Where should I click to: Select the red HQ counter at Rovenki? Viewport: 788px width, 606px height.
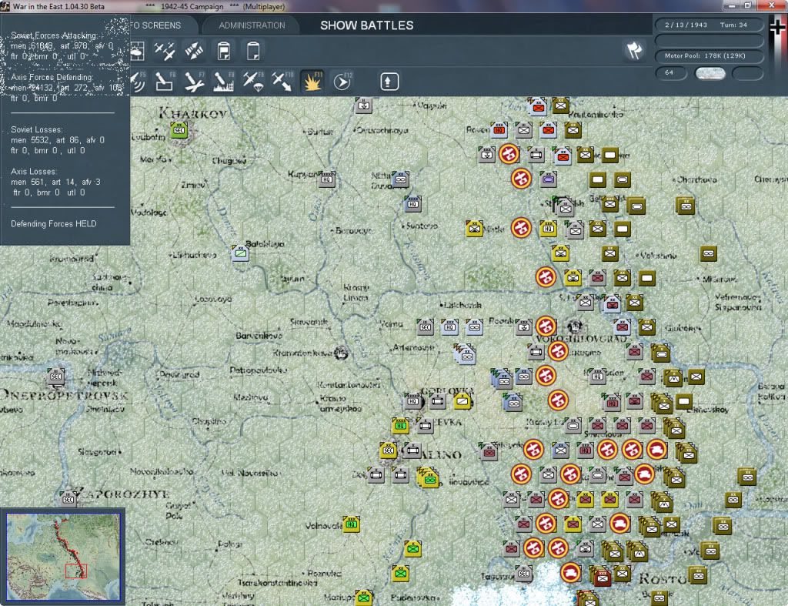pyautogui.click(x=499, y=130)
